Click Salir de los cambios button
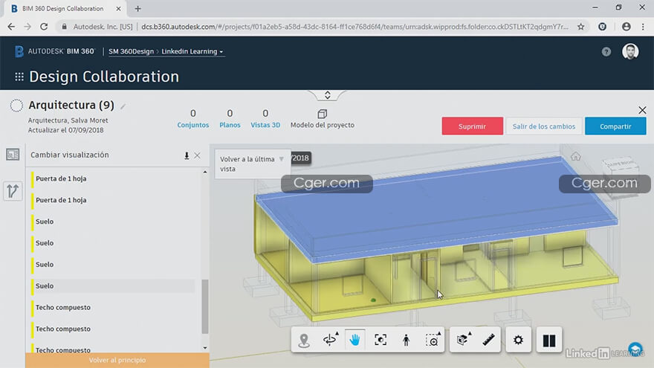 [543, 126]
